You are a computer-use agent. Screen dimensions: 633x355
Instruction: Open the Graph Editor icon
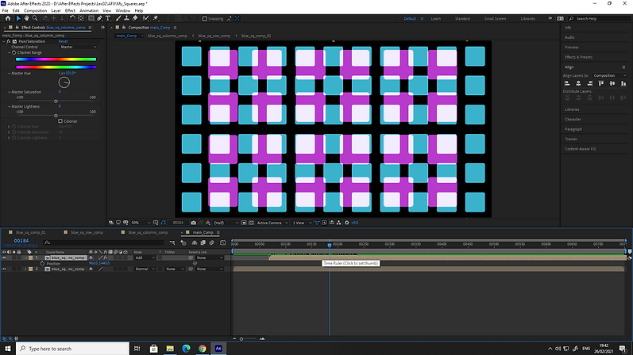pyautogui.click(x=223, y=242)
